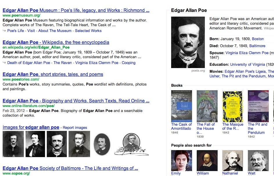Click the poets.org image credit
274x176 pixels.
[x=198, y=70]
